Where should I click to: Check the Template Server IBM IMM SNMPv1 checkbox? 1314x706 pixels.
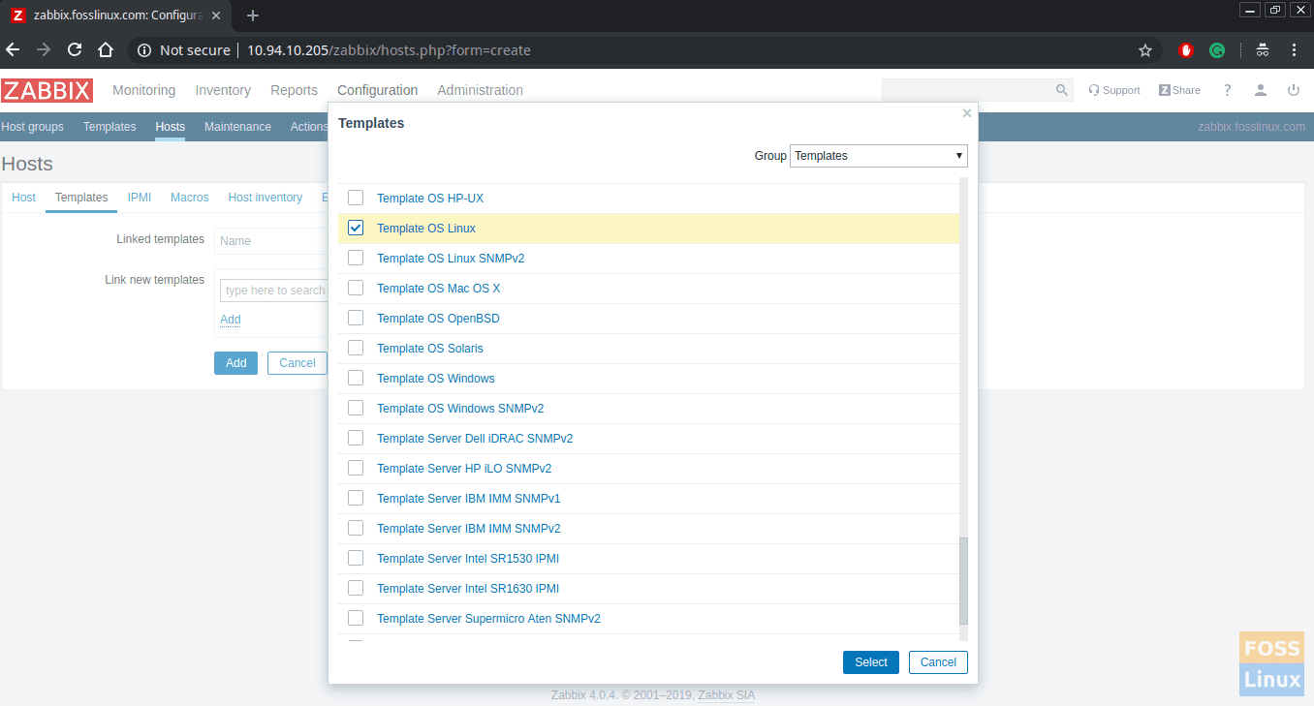tap(356, 498)
